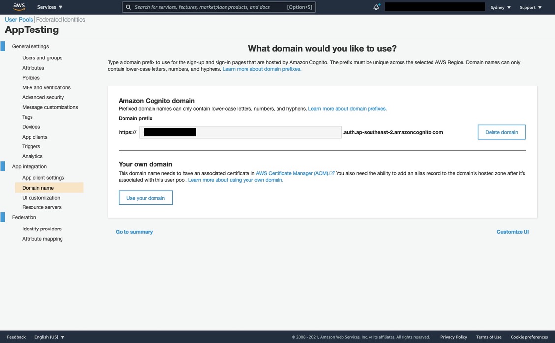The width and height of the screenshot is (555, 343).
Task: Open App client settings page
Action: [43, 177]
